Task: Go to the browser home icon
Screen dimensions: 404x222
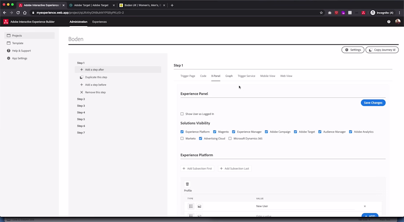Action: point(25,12)
